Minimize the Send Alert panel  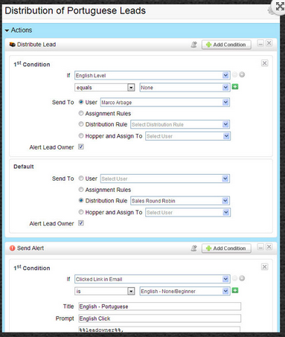point(260,247)
